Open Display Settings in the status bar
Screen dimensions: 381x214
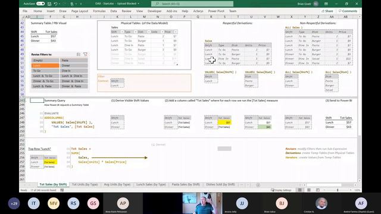pos(281,190)
